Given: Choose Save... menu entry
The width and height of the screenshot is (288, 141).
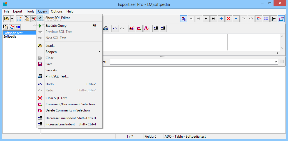Looking at the screenshot, I should [x=69, y=64].
